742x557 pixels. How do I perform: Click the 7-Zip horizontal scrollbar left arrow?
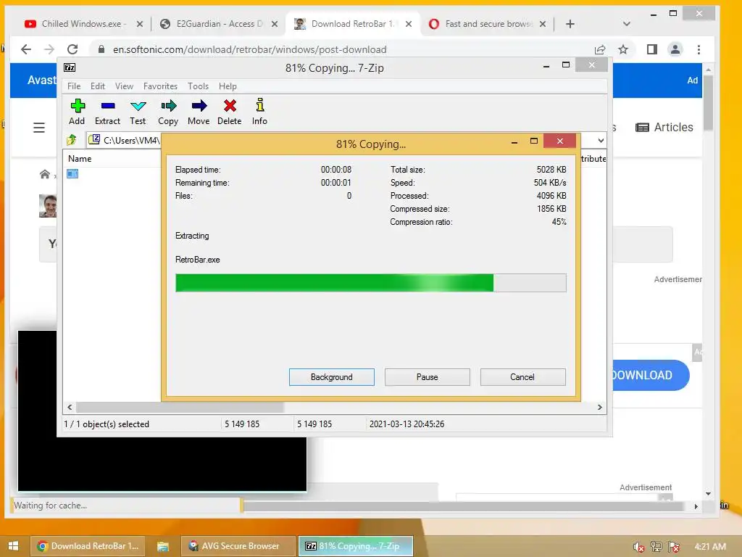(70, 408)
